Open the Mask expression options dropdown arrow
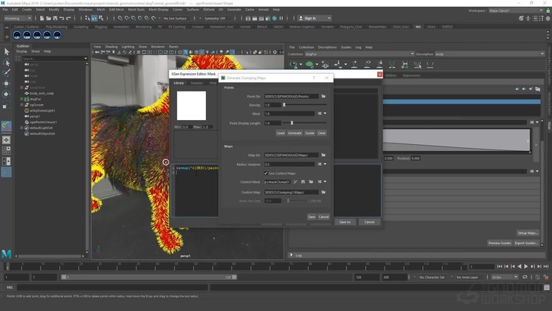This screenshot has height=311, width=552. (324, 114)
